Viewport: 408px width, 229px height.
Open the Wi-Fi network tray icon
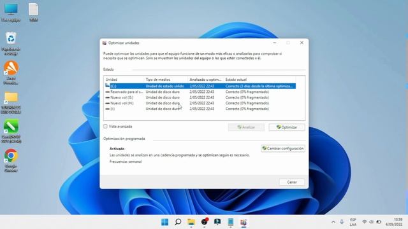tap(364, 222)
